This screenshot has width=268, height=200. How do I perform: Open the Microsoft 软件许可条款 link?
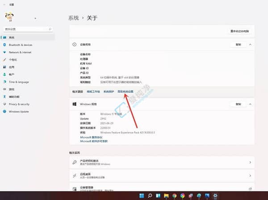pos(94,141)
